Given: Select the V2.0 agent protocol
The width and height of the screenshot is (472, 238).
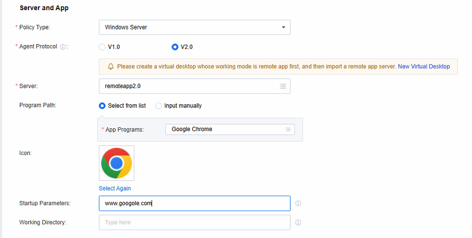Looking at the screenshot, I should tap(175, 47).
